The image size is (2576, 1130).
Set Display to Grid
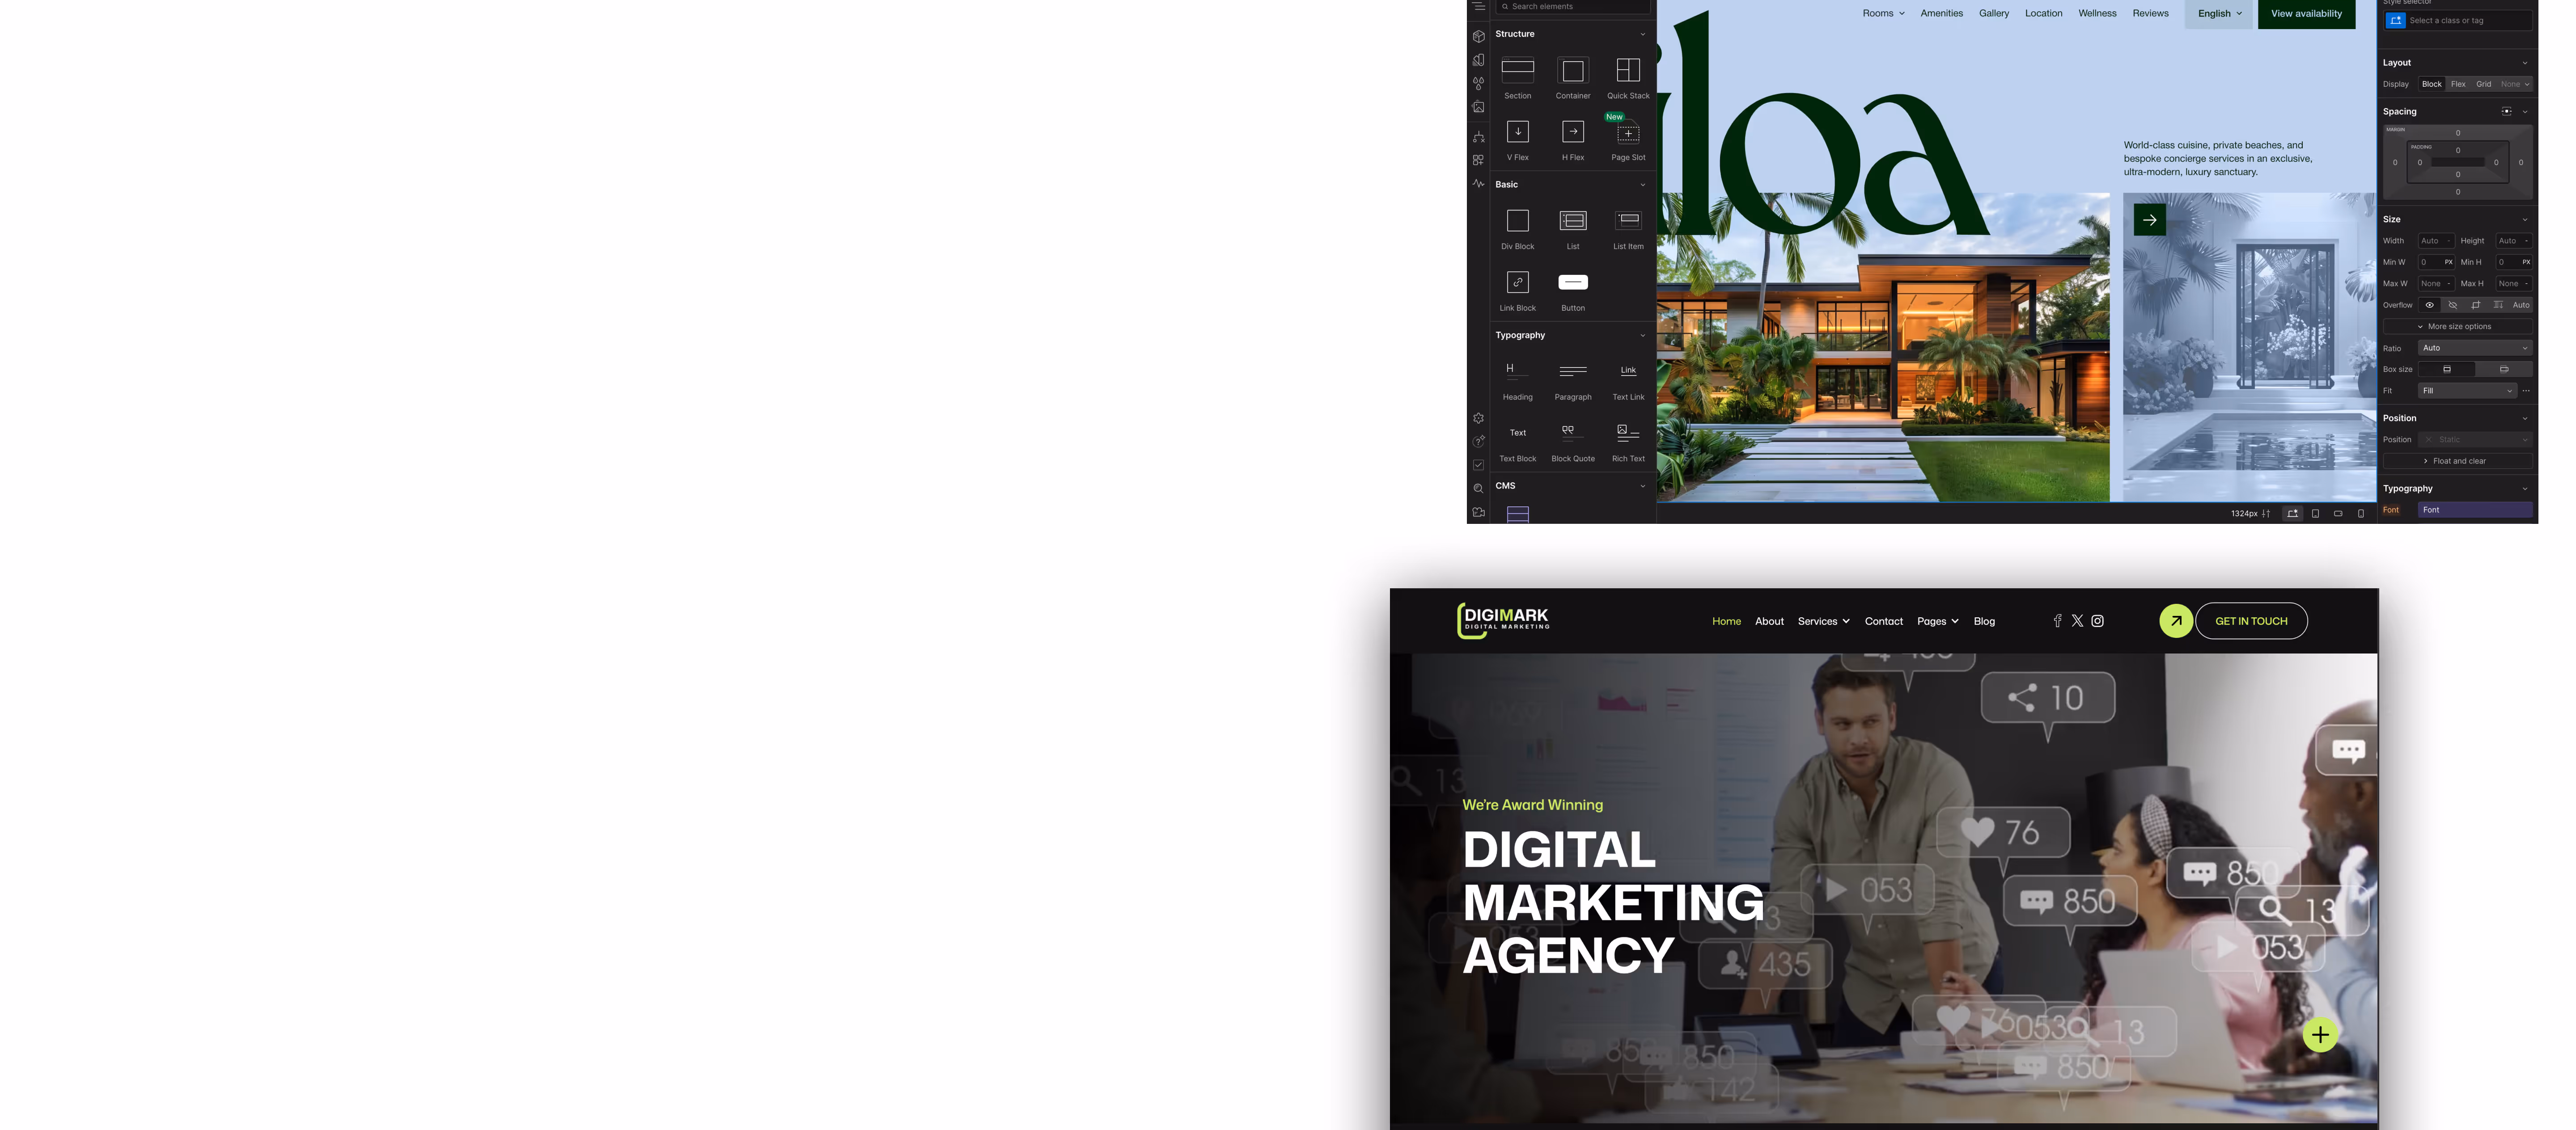click(2483, 84)
